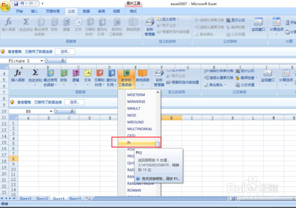Click the top ribbon's 自动求和 sigma icon
The width and height of the screenshot is (296, 208).
(x=26, y=27)
